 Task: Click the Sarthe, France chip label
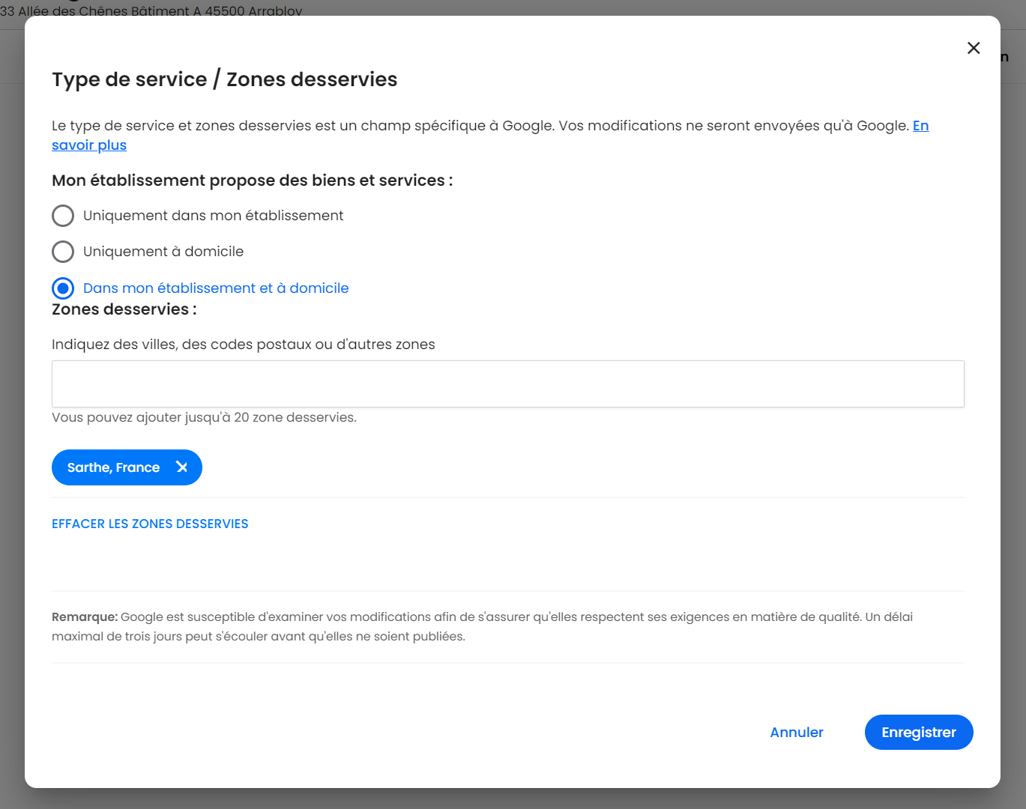coord(113,467)
